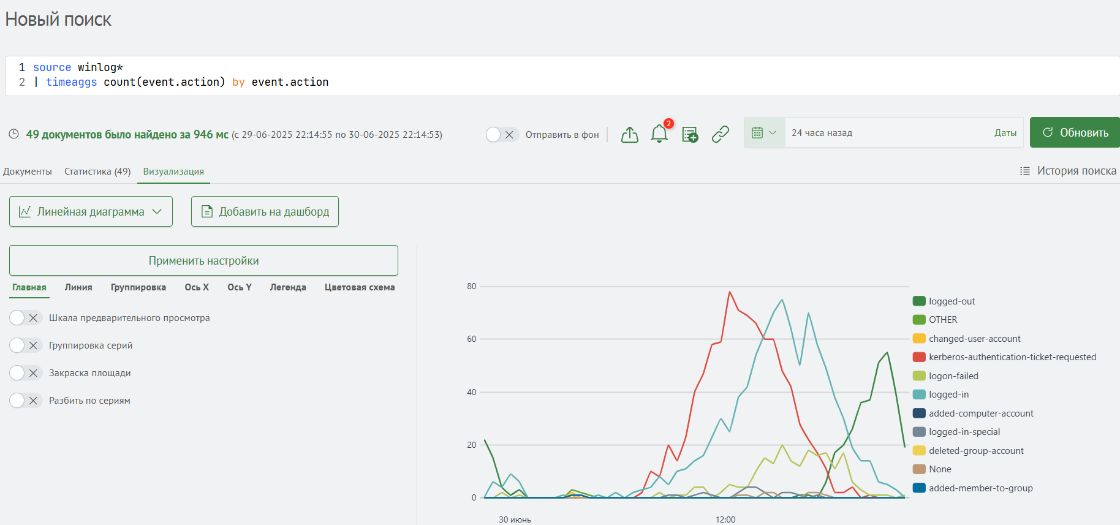Click the OTHER legend color swatch

click(919, 320)
